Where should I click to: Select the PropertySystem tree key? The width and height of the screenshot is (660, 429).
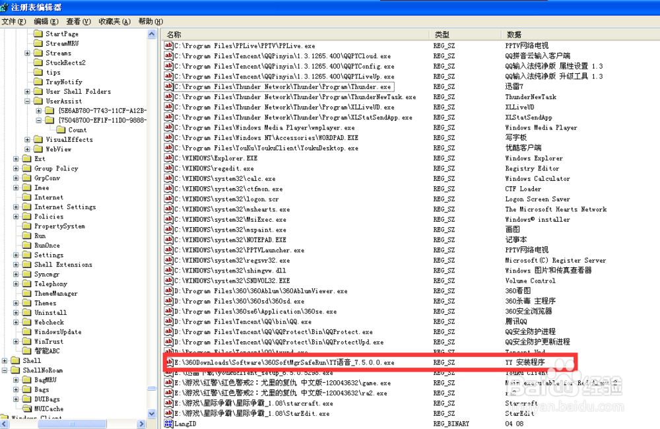pyautogui.click(x=59, y=226)
